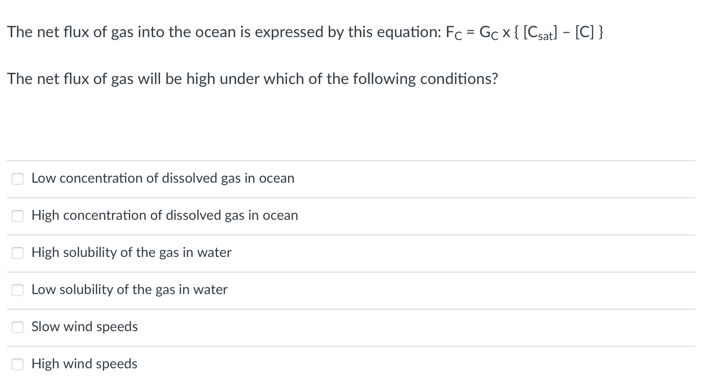Tick the 'High concentration of dissolved gas' checkbox
Viewport: 714px width, 381px height.
18,216
